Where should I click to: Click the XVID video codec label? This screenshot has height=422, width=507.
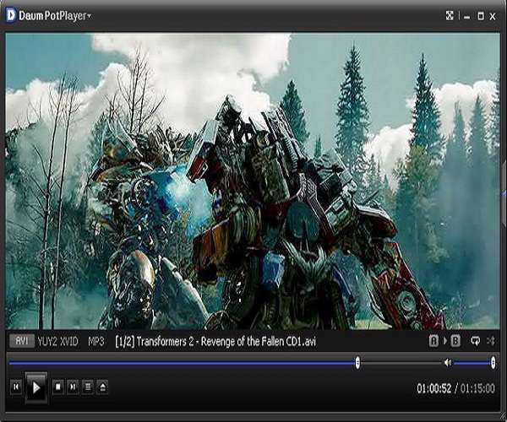tap(69, 341)
